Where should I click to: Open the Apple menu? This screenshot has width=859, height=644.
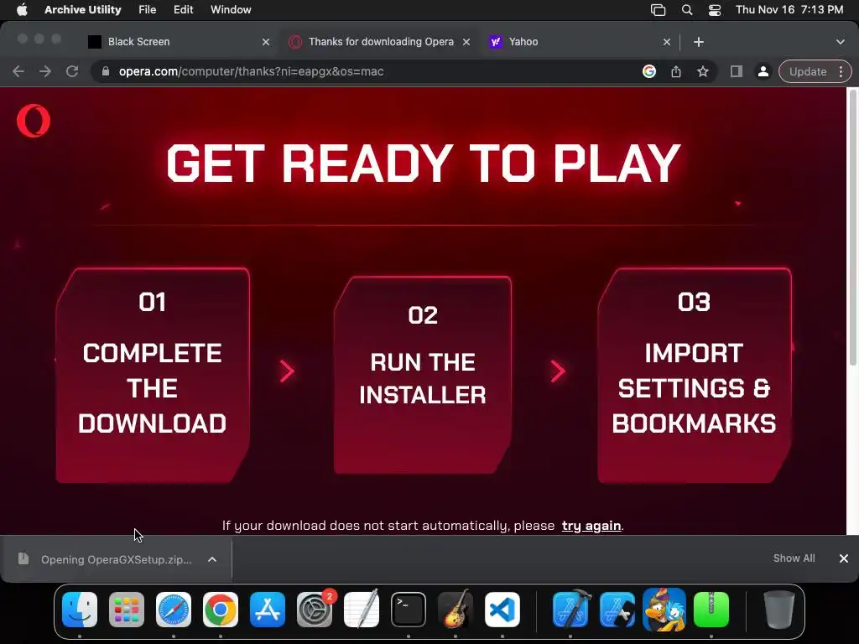coord(22,9)
